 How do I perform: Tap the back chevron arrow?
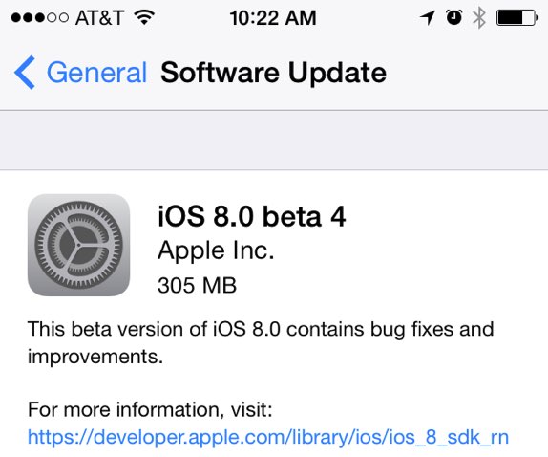pyautogui.click(x=25, y=73)
